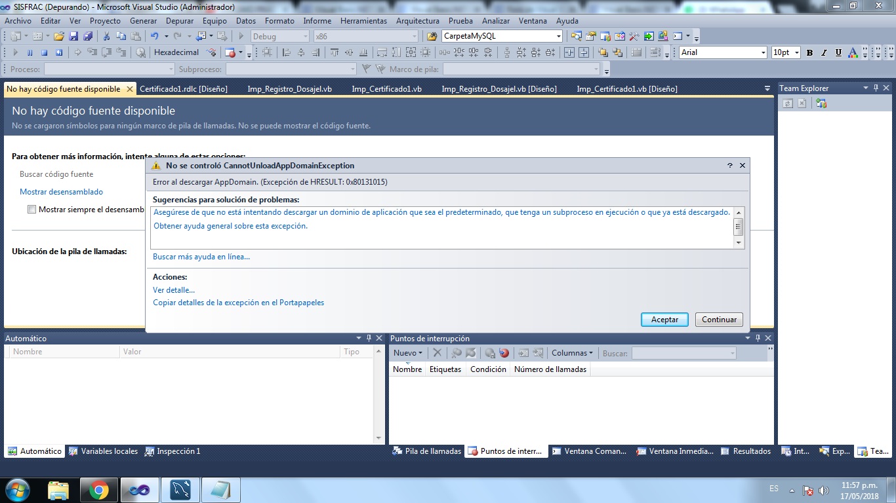Open the Ventana Inmediato tab

pos(675,451)
